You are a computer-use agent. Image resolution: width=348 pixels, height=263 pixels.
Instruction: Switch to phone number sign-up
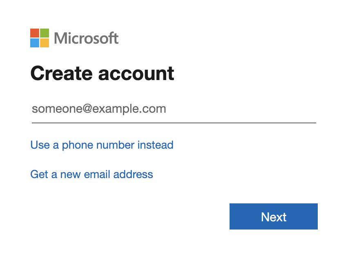pos(102,145)
